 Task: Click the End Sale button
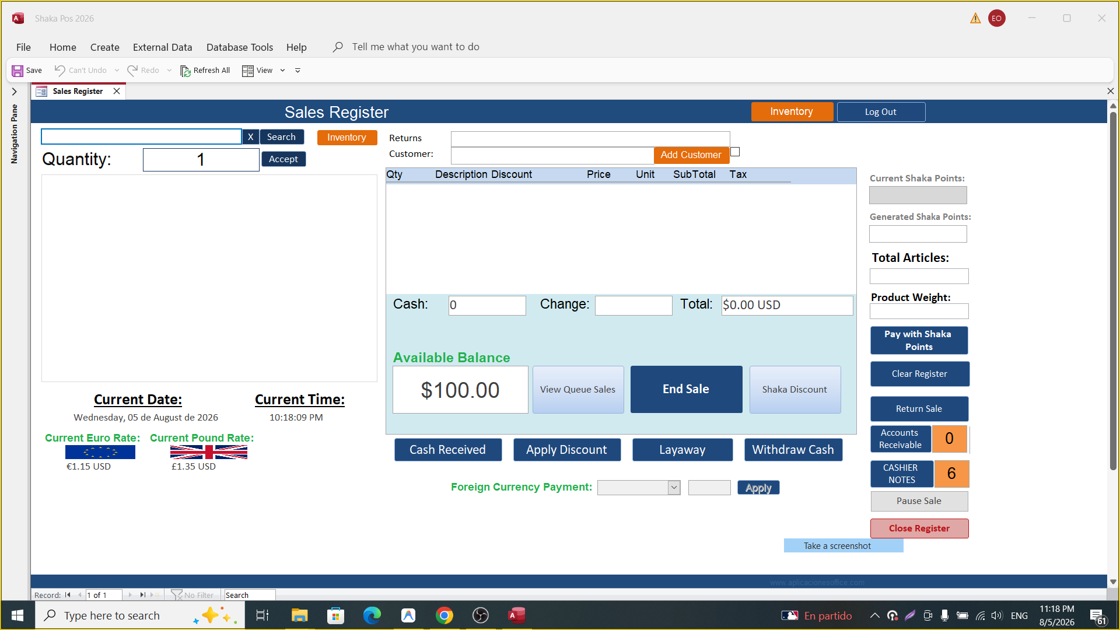pyautogui.click(x=686, y=390)
